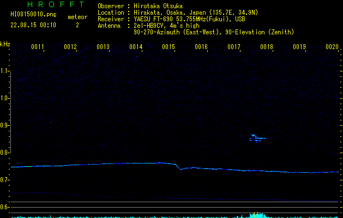Click the meteor echo near 0018
The image size is (343, 218).
(x=257, y=138)
